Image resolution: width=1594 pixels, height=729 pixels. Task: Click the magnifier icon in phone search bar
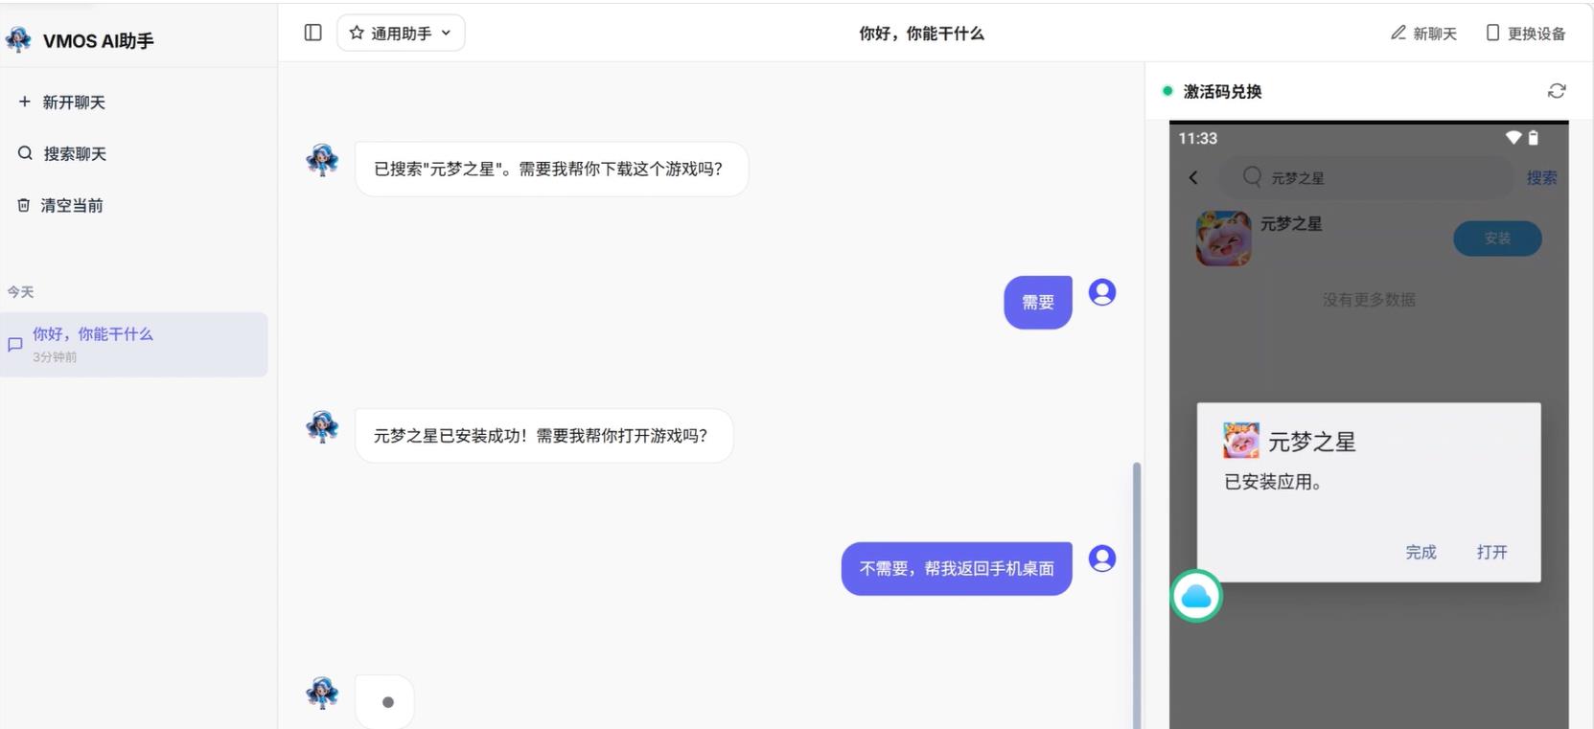coord(1252,176)
